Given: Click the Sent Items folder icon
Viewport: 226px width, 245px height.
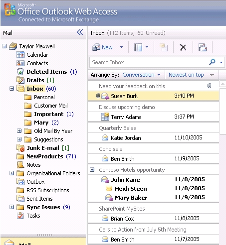Looking at the screenshot, I should point(20,199).
